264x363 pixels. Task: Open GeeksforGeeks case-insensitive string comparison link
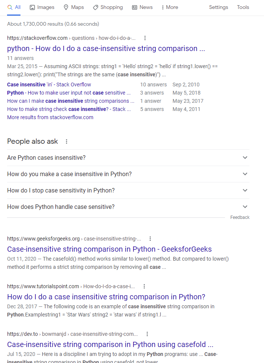(109, 249)
